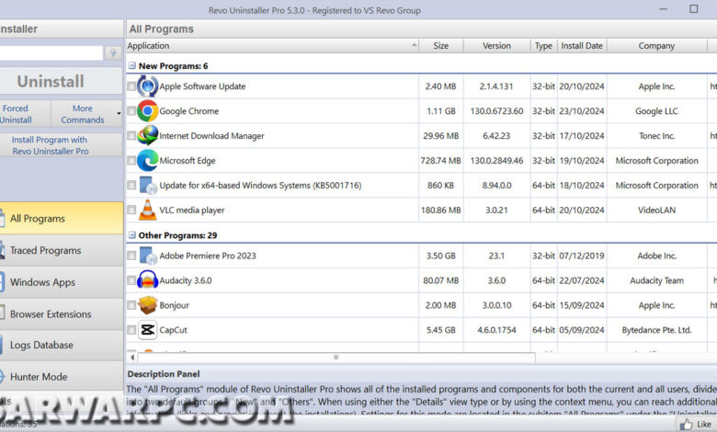Select the VLC version 3.0.21 cell
This screenshot has height=432, width=717.
click(496, 210)
